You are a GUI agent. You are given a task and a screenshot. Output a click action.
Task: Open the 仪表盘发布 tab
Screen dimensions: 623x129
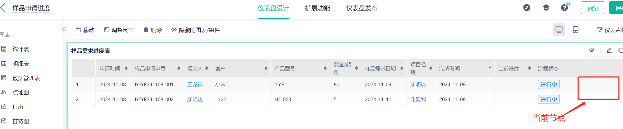(x=362, y=8)
